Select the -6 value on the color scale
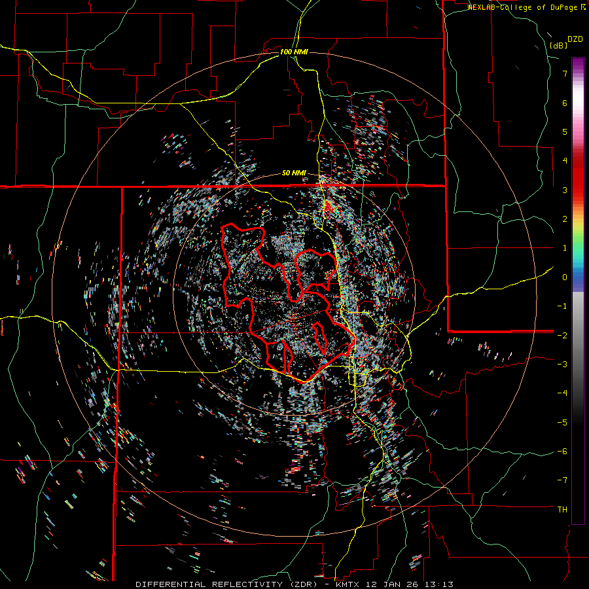This screenshot has width=589, height=589. 562,452
